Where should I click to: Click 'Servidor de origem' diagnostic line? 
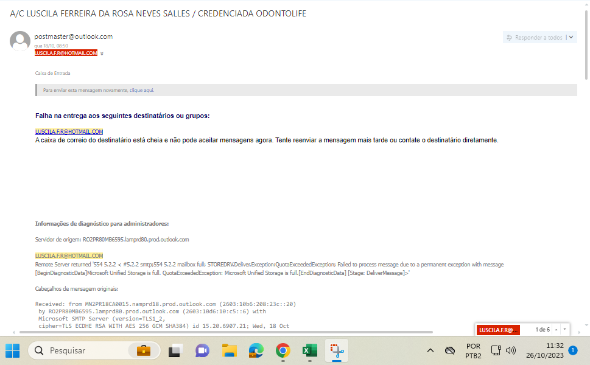pos(112,240)
